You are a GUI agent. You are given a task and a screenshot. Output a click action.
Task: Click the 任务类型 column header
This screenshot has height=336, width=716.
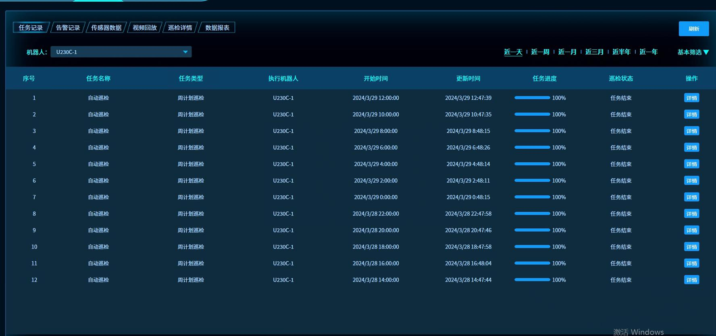tap(191, 78)
